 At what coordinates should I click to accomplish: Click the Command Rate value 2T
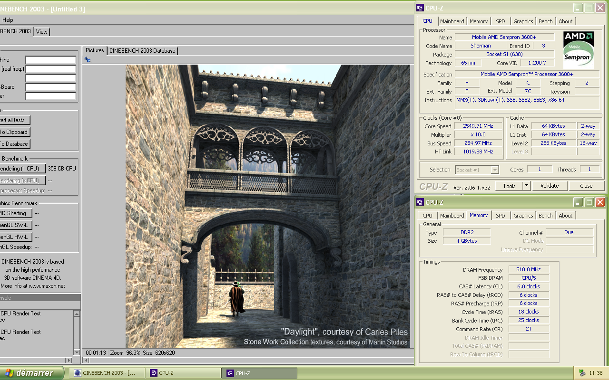tap(529, 329)
